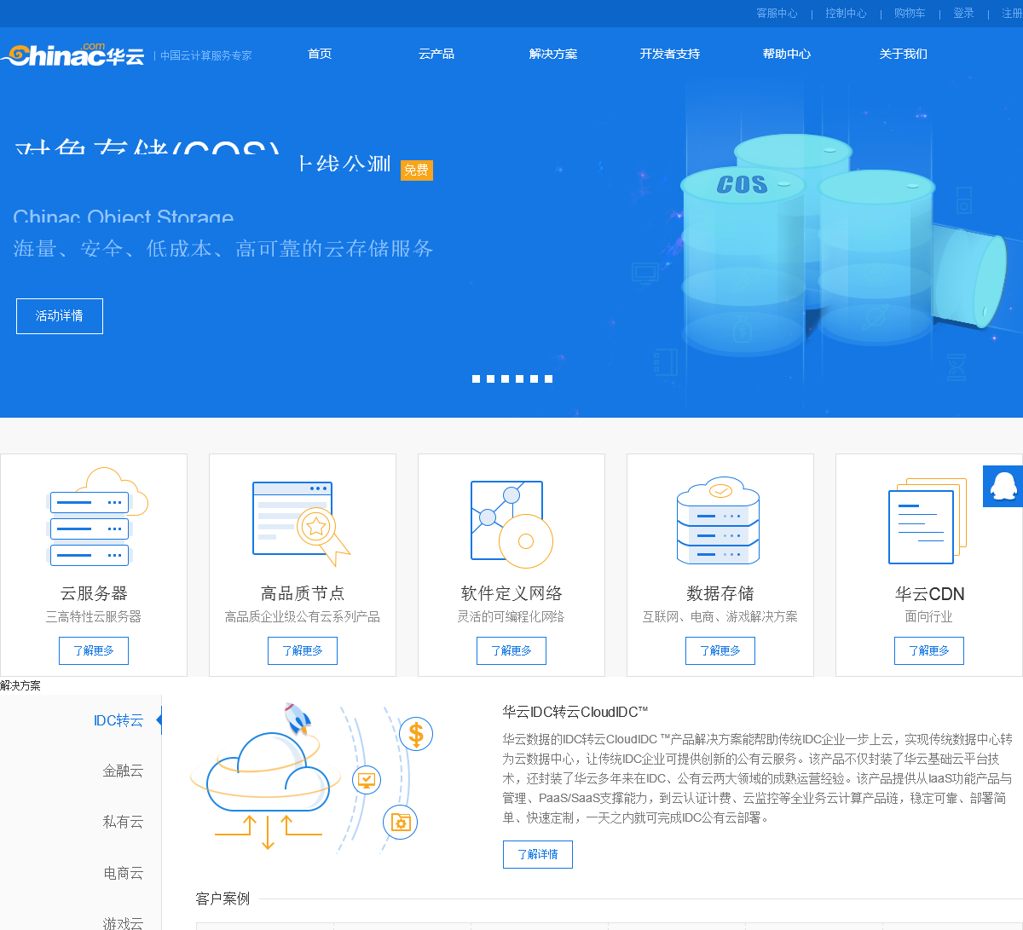This screenshot has width=1023, height=930.
Task: Select the sixth banner slide dot
Action: [548, 378]
